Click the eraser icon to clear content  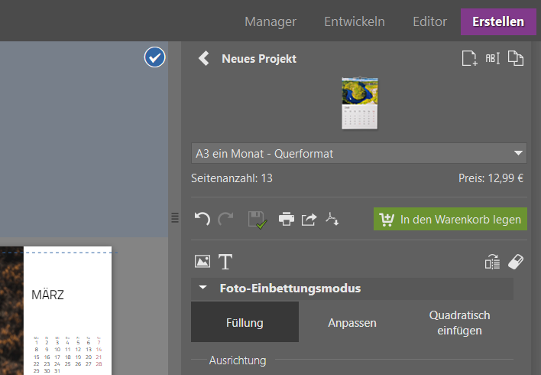[516, 262]
